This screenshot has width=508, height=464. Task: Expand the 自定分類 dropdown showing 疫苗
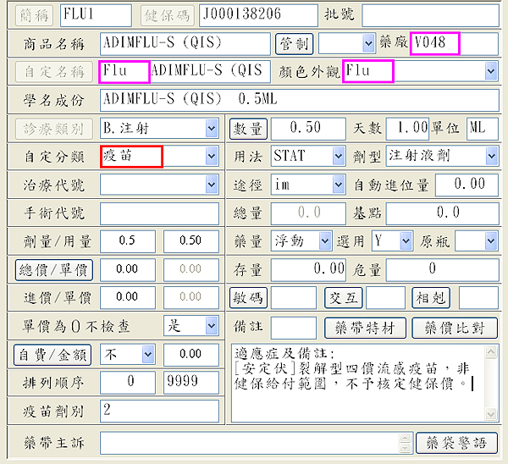tap(212, 157)
